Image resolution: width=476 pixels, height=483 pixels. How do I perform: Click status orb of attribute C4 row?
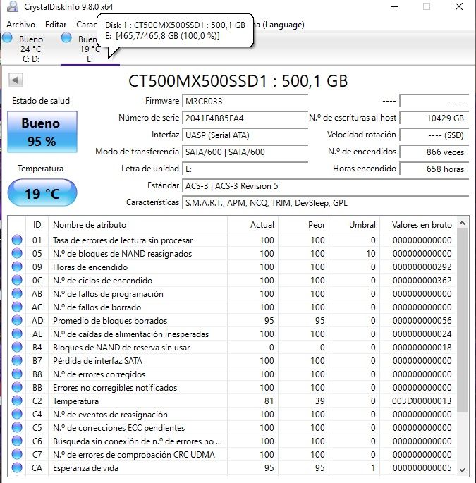[x=17, y=414]
